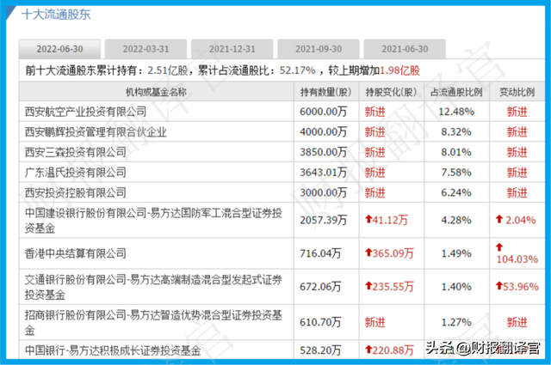Click the 610.70万 holding value

(320, 322)
